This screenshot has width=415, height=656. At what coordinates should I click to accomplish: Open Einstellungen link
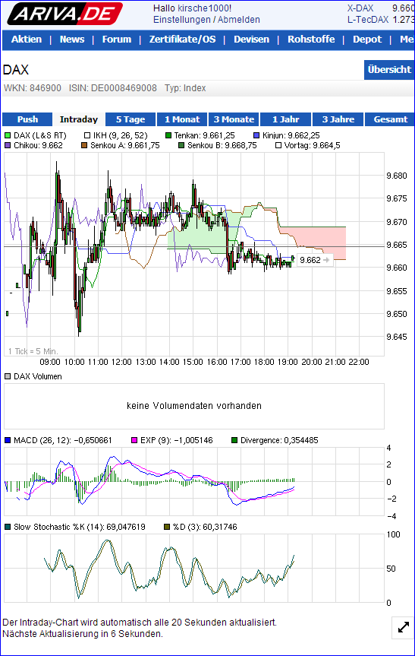(181, 20)
